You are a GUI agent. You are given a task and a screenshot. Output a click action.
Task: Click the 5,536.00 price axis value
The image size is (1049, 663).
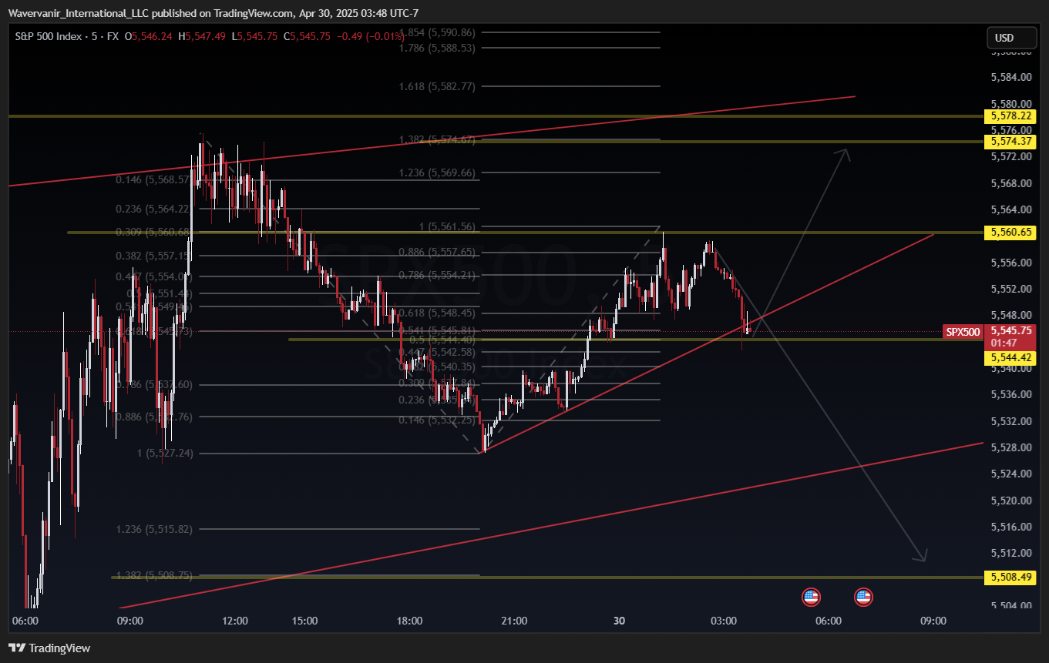[x=1010, y=394]
